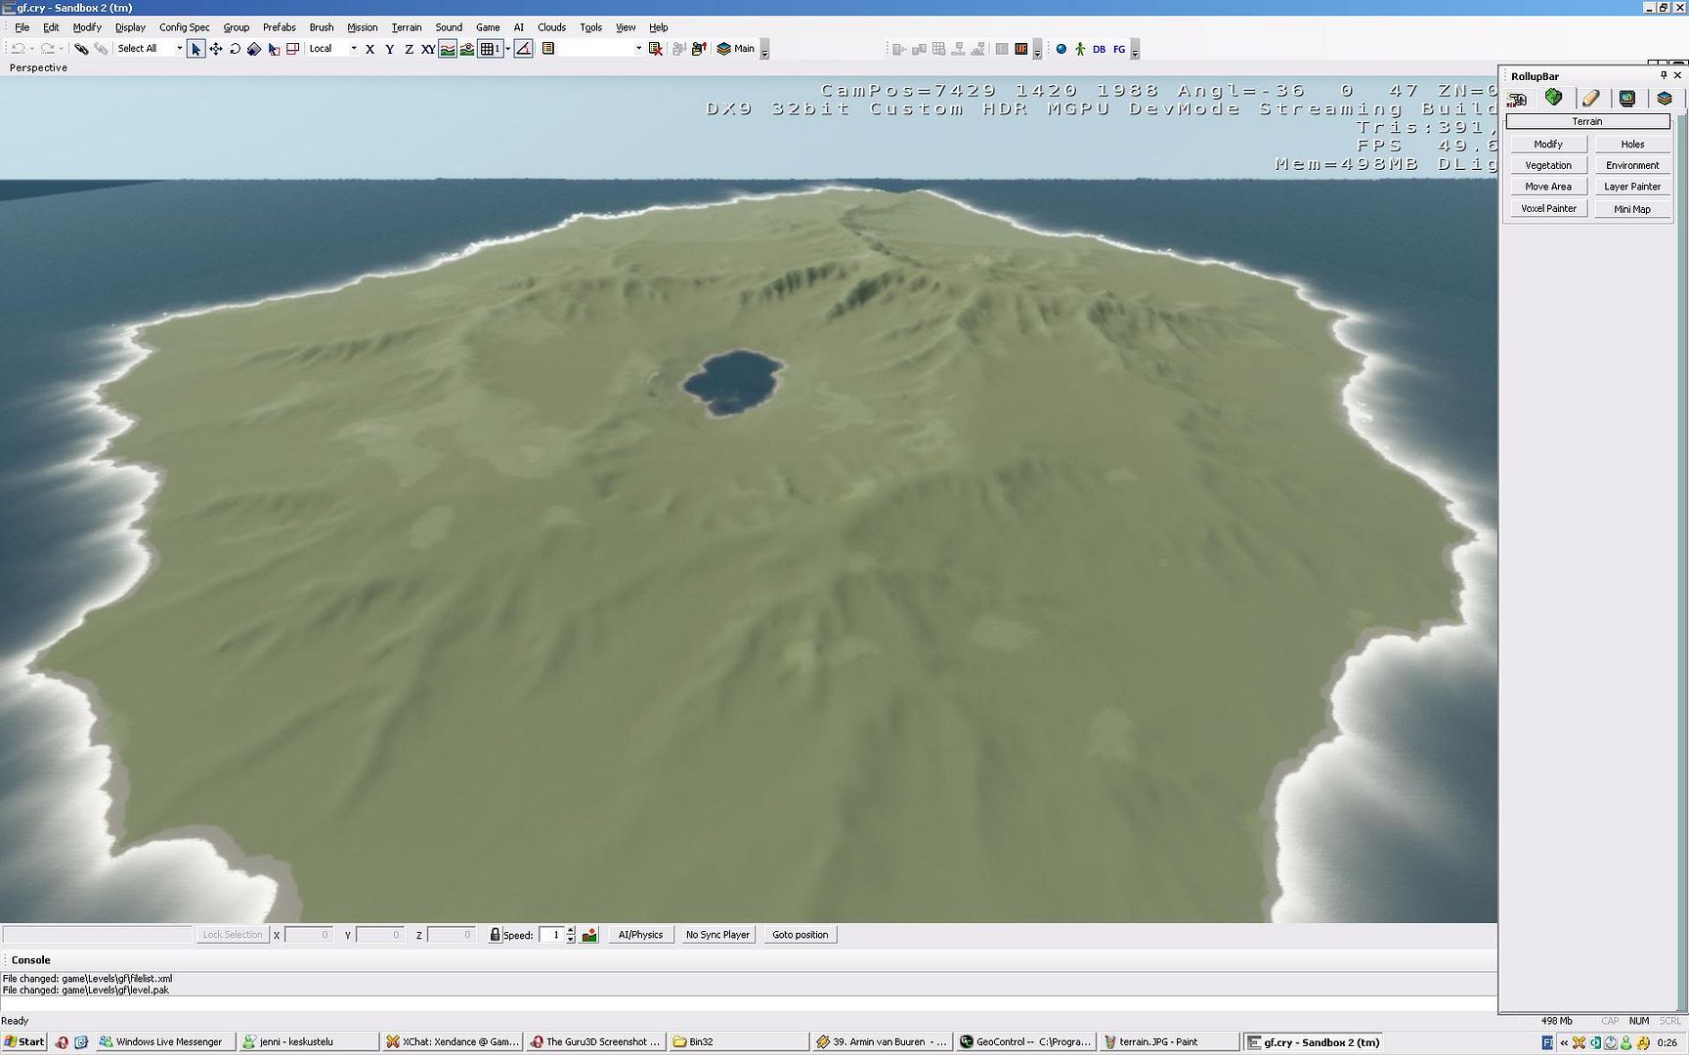
Task: Open the Objects tab in RollupBar
Action: (x=1517, y=99)
